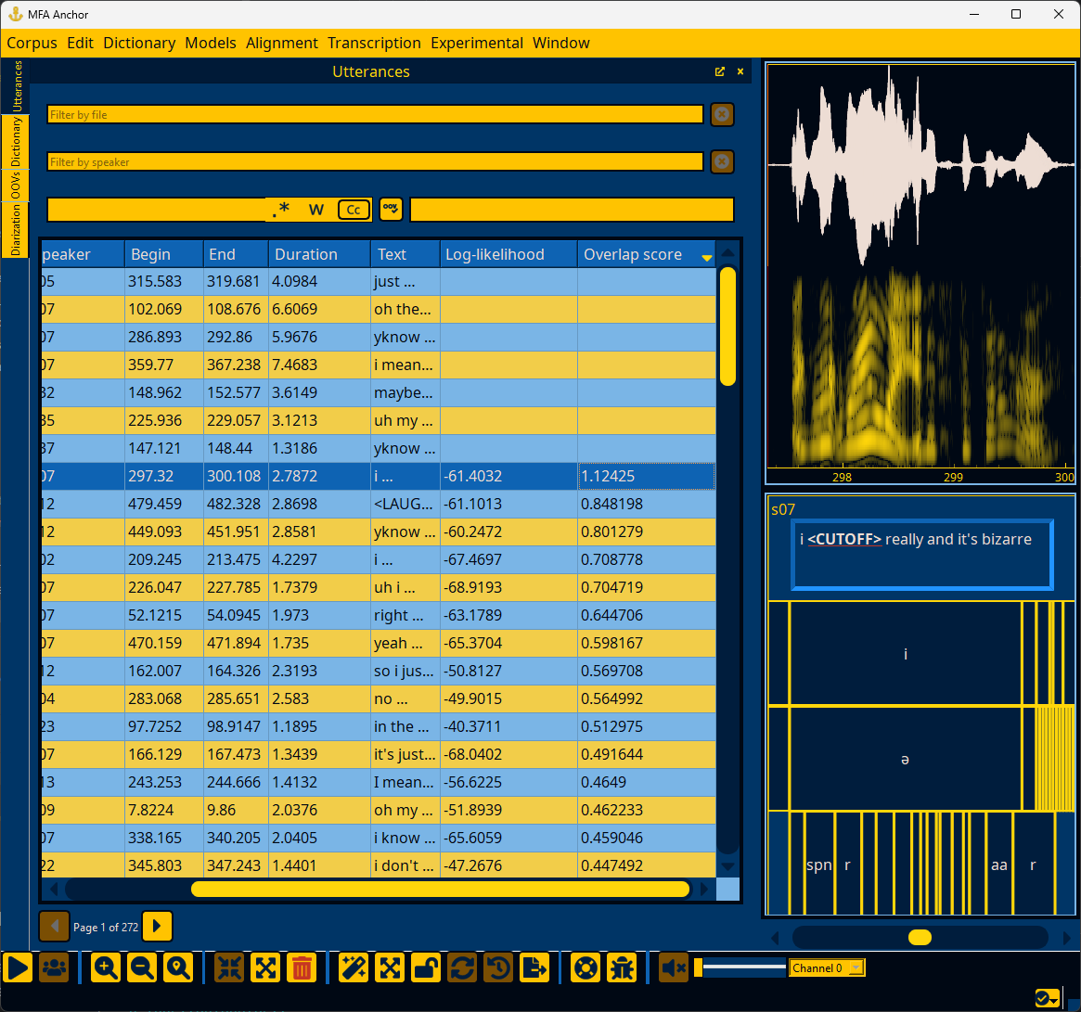Open the Edit menu
Image resolution: width=1081 pixels, height=1012 pixels.
[80, 43]
